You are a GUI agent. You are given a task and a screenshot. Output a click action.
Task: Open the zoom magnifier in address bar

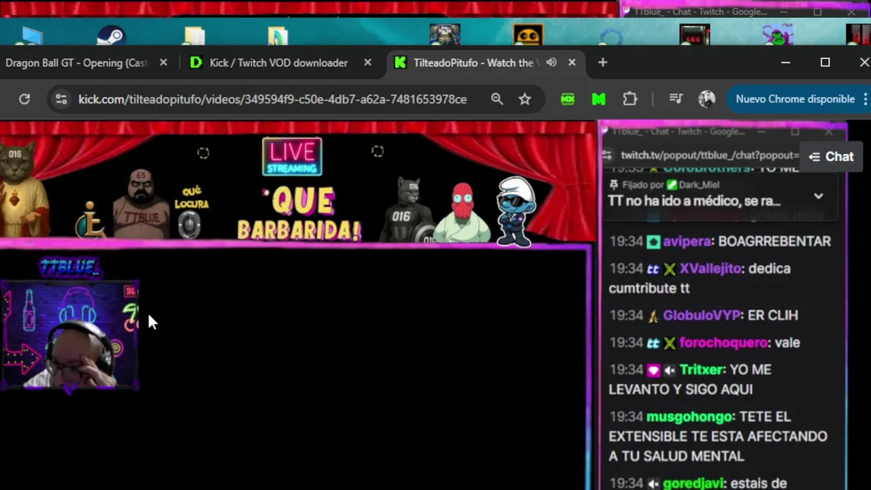click(x=497, y=99)
